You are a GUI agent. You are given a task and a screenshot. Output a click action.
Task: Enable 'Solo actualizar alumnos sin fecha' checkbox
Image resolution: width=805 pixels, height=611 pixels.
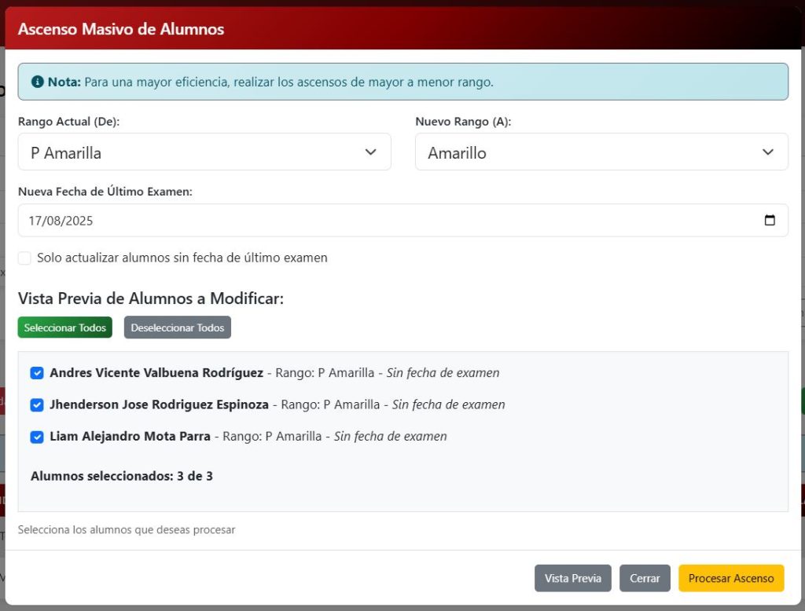click(24, 258)
